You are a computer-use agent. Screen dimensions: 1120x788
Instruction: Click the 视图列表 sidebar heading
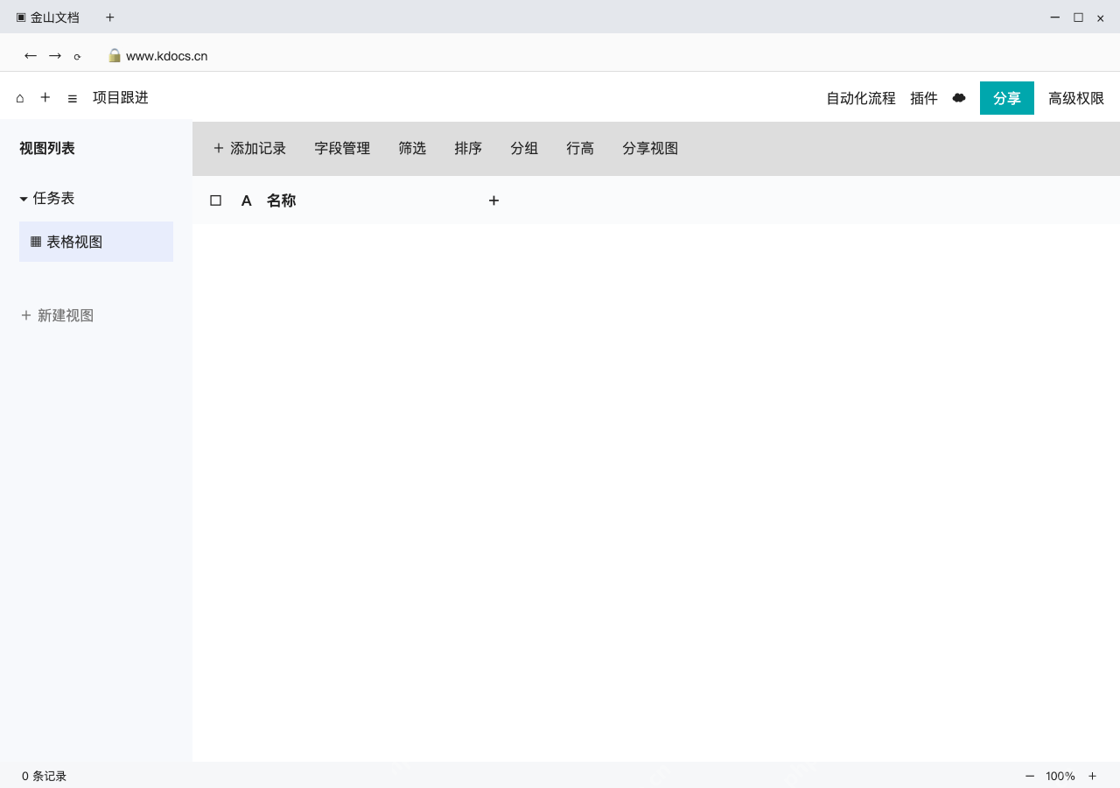(x=47, y=148)
